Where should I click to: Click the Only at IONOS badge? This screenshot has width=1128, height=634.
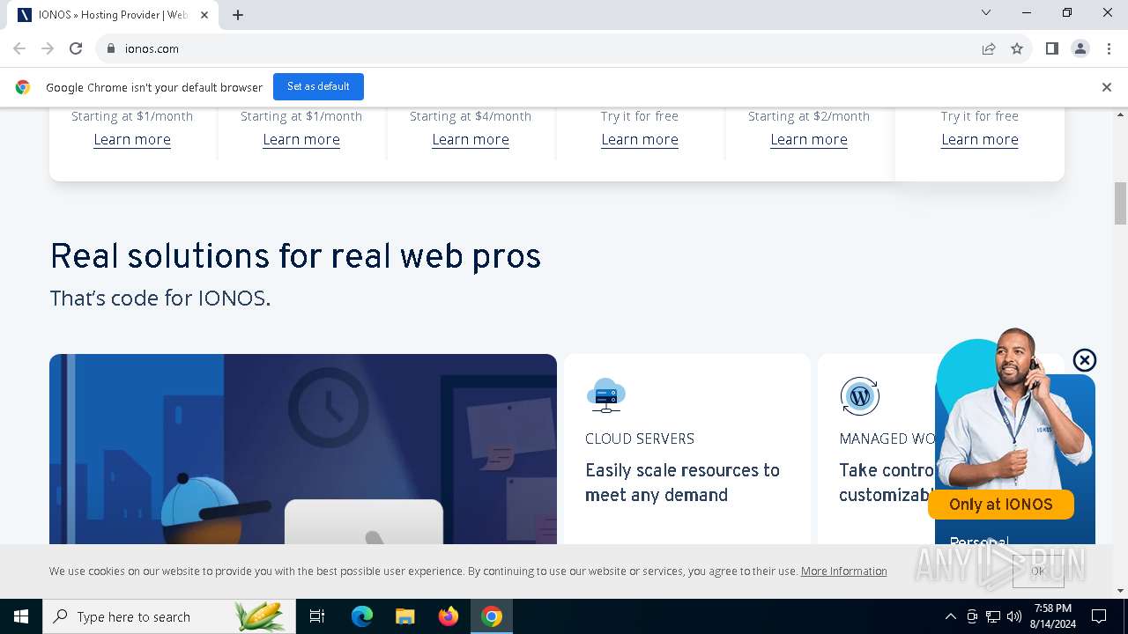(x=1001, y=505)
